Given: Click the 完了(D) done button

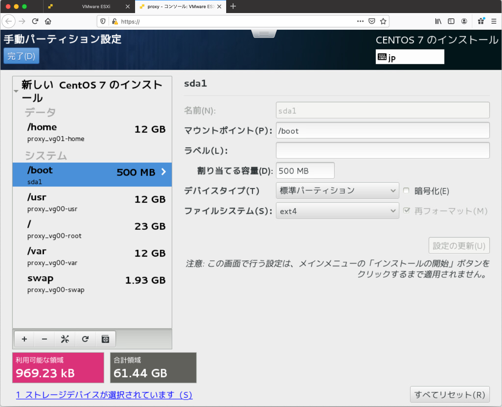Looking at the screenshot, I should [21, 56].
